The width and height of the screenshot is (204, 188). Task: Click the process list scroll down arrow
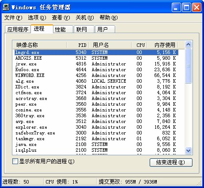pyautogui.click(x=189, y=150)
